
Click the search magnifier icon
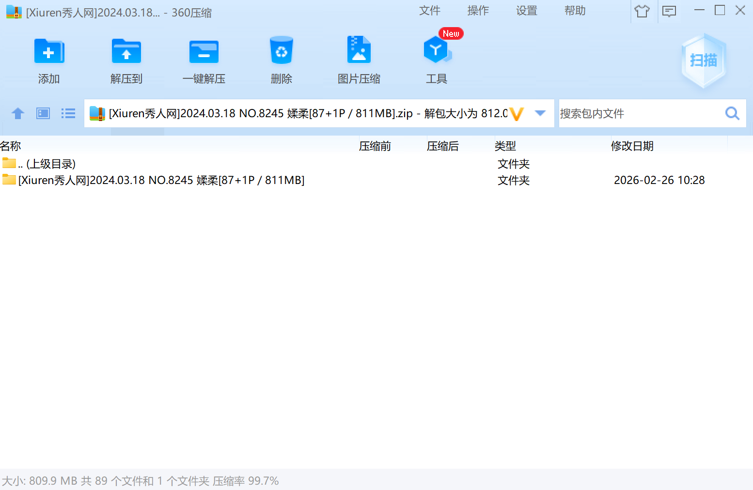(732, 113)
